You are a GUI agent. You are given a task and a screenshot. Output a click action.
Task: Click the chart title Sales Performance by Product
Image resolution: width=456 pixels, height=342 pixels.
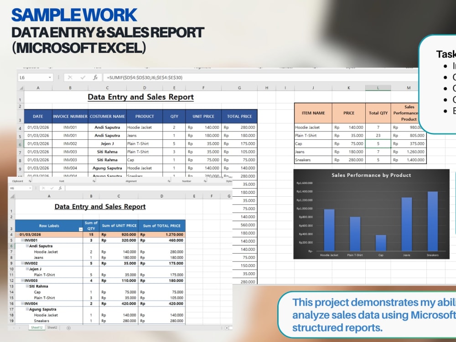point(371,175)
